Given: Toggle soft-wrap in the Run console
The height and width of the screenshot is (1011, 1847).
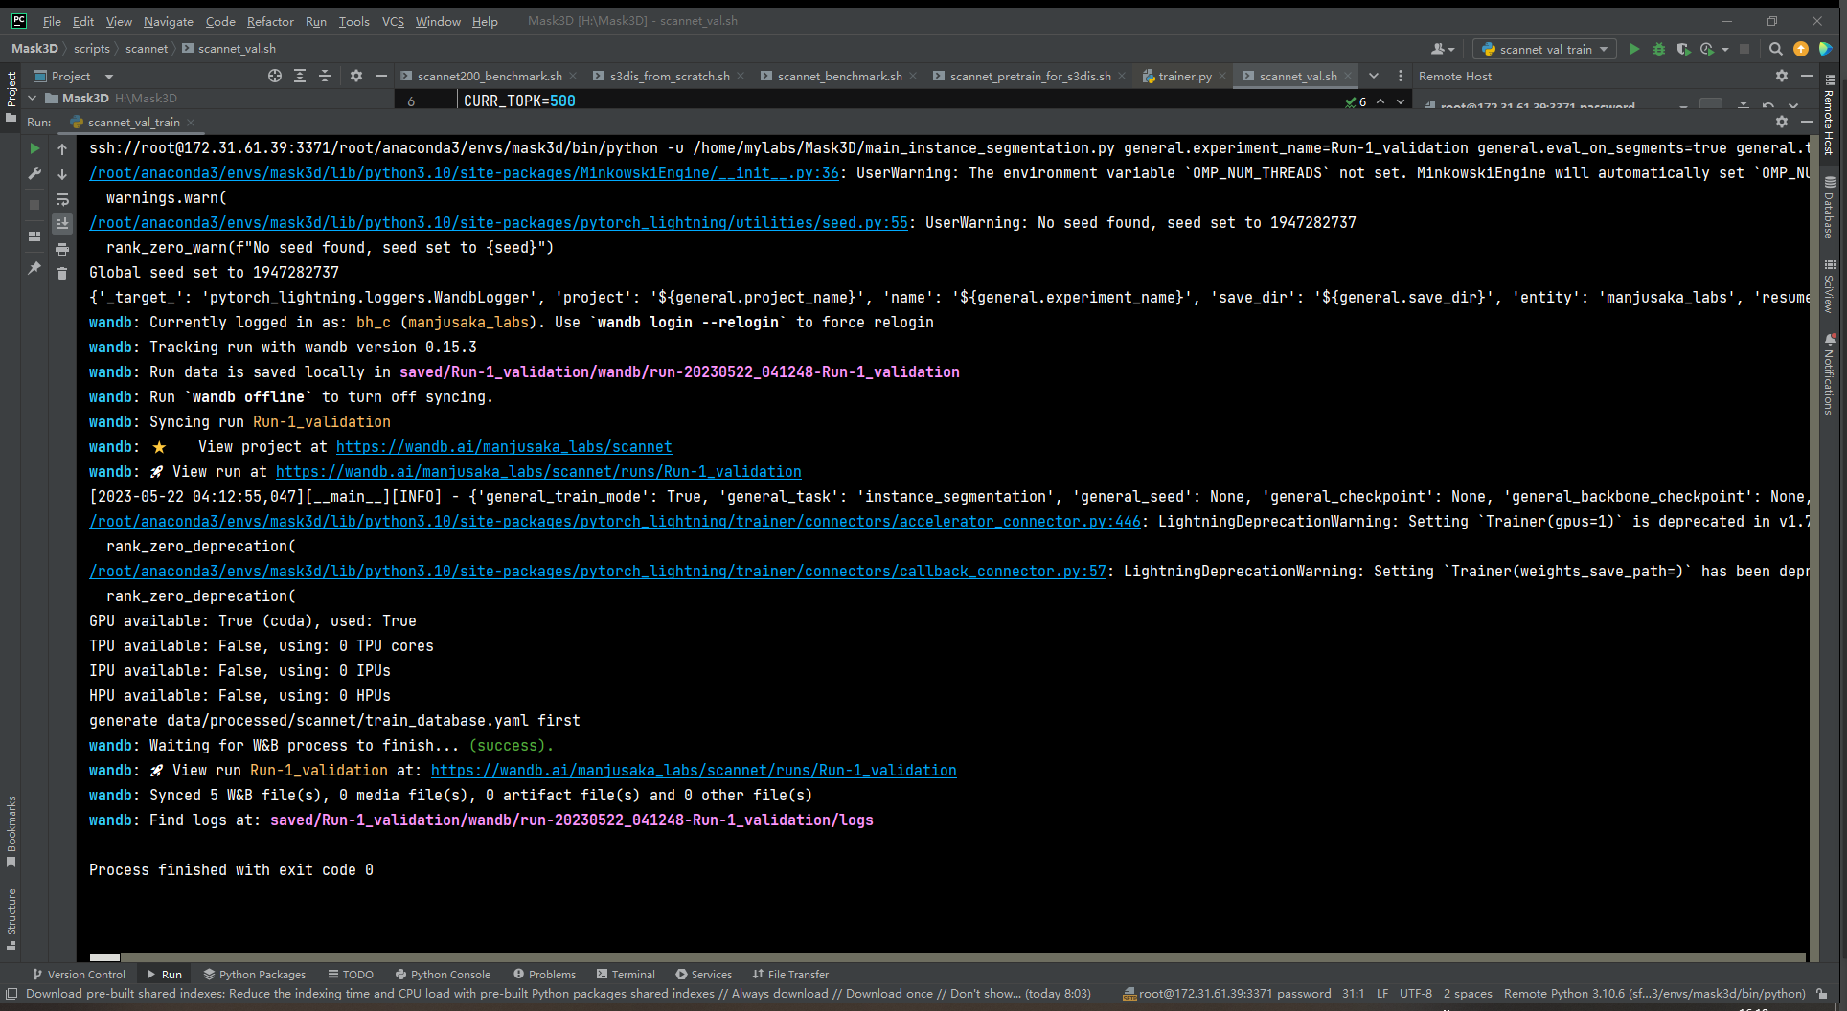Looking at the screenshot, I should click(62, 199).
